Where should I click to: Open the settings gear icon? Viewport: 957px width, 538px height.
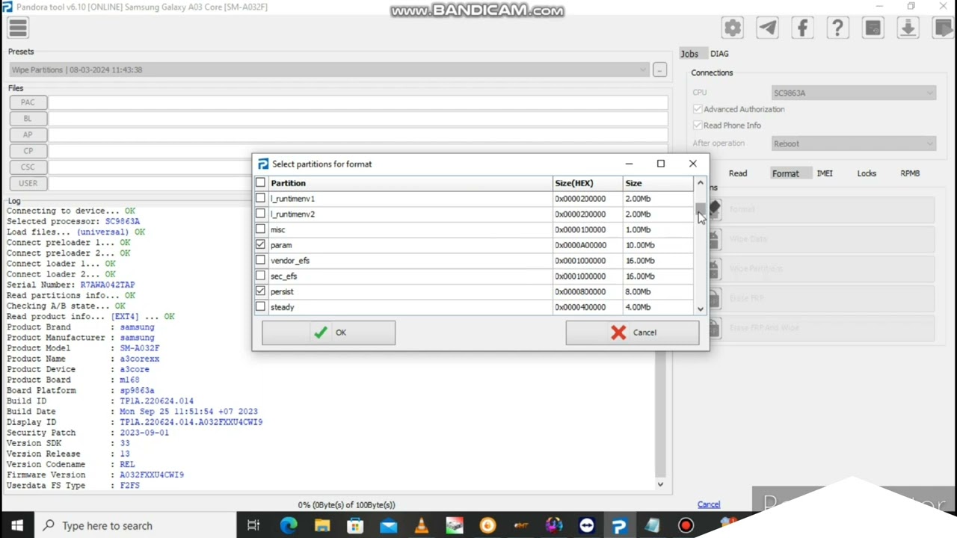[x=733, y=28]
